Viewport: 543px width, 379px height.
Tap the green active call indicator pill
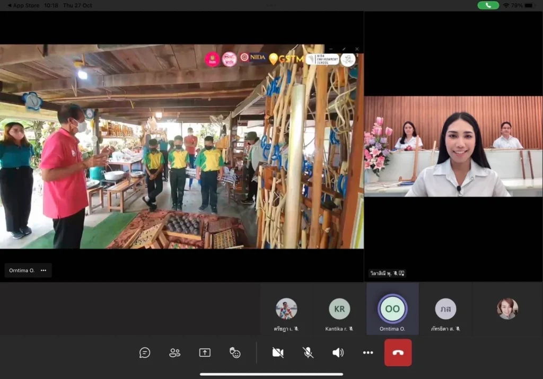point(488,5)
